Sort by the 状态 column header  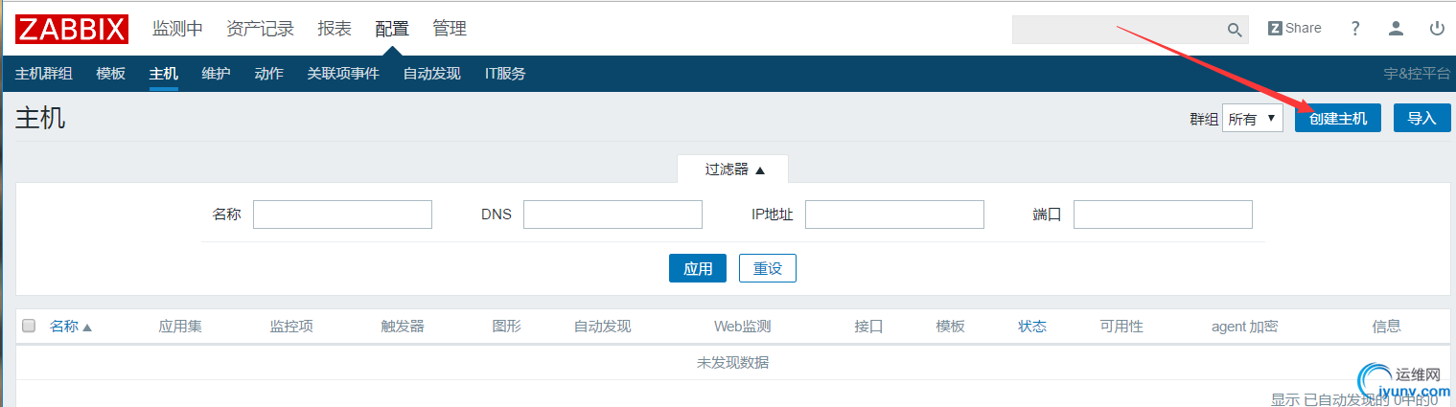click(x=1032, y=327)
